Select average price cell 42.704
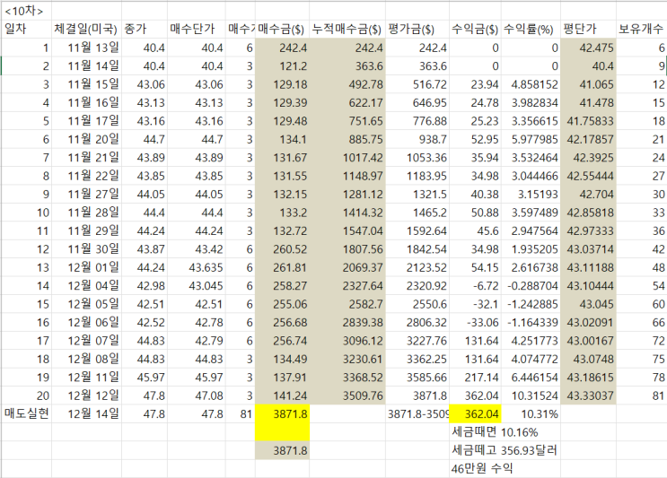667x478 pixels. click(588, 195)
